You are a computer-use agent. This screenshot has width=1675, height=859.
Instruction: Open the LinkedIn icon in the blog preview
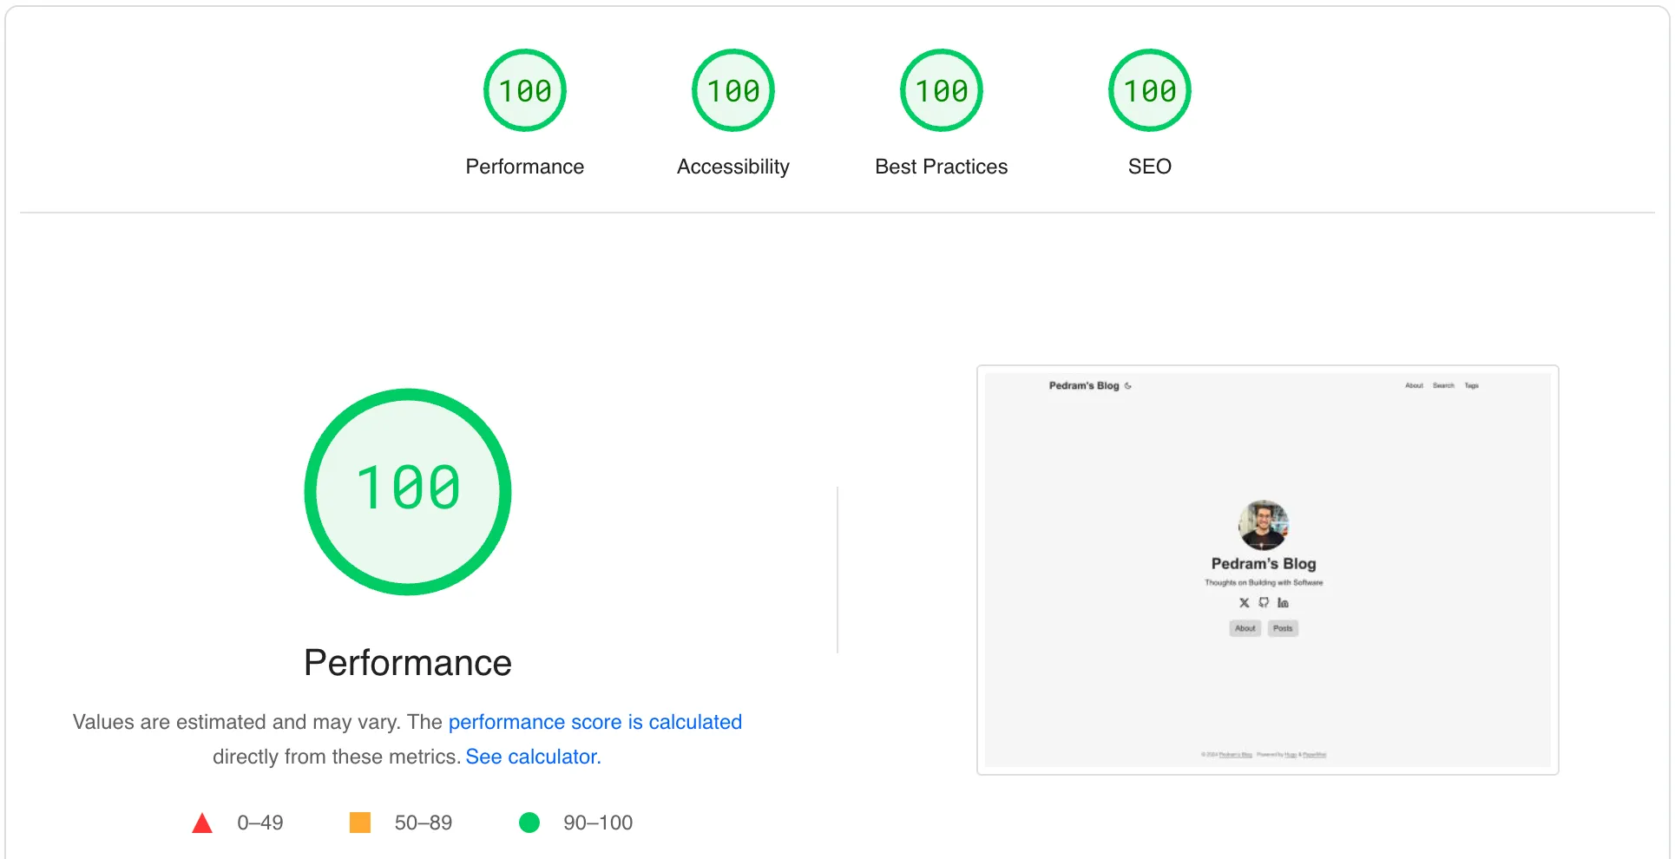click(x=1284, y=602)
